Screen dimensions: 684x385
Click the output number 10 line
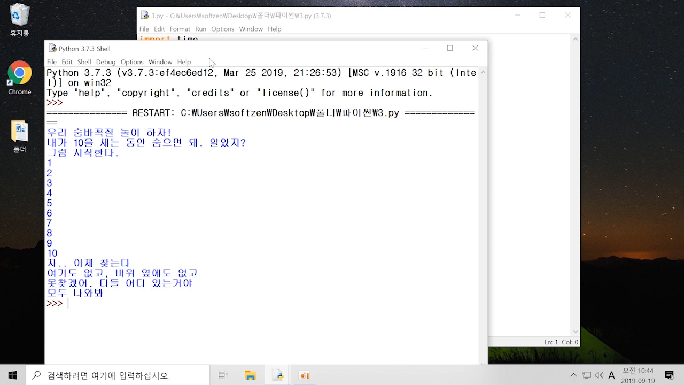coord(52,253)
